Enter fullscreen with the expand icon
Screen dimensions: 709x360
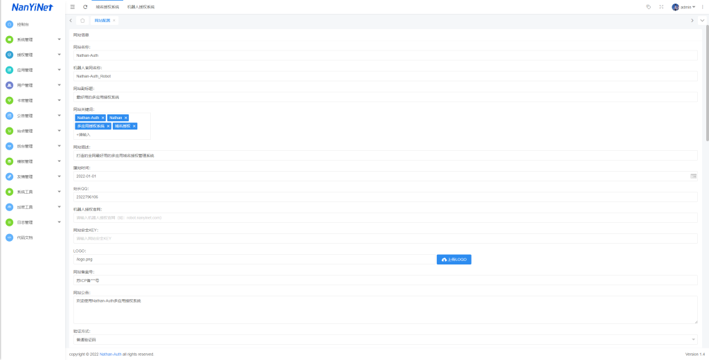tap(661, 7)
